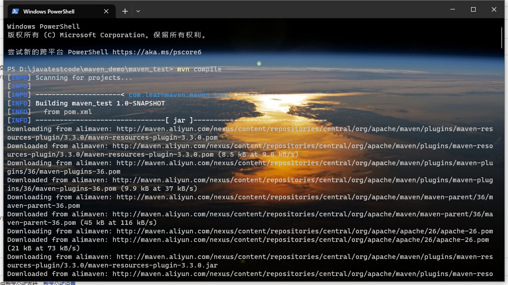This screenshot has width=508, height=285.
Task: Click '(21 kB at 73 kB/s)' text
Action: [43, 248]
